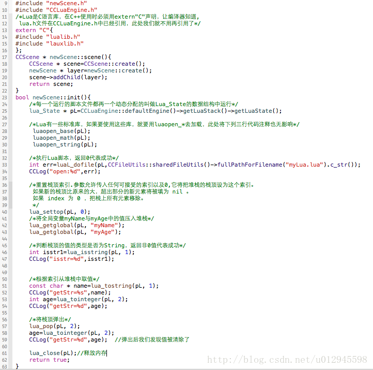Click line number 23 in the gutter
Screen dimensions: 373x370
click(5, 97)
